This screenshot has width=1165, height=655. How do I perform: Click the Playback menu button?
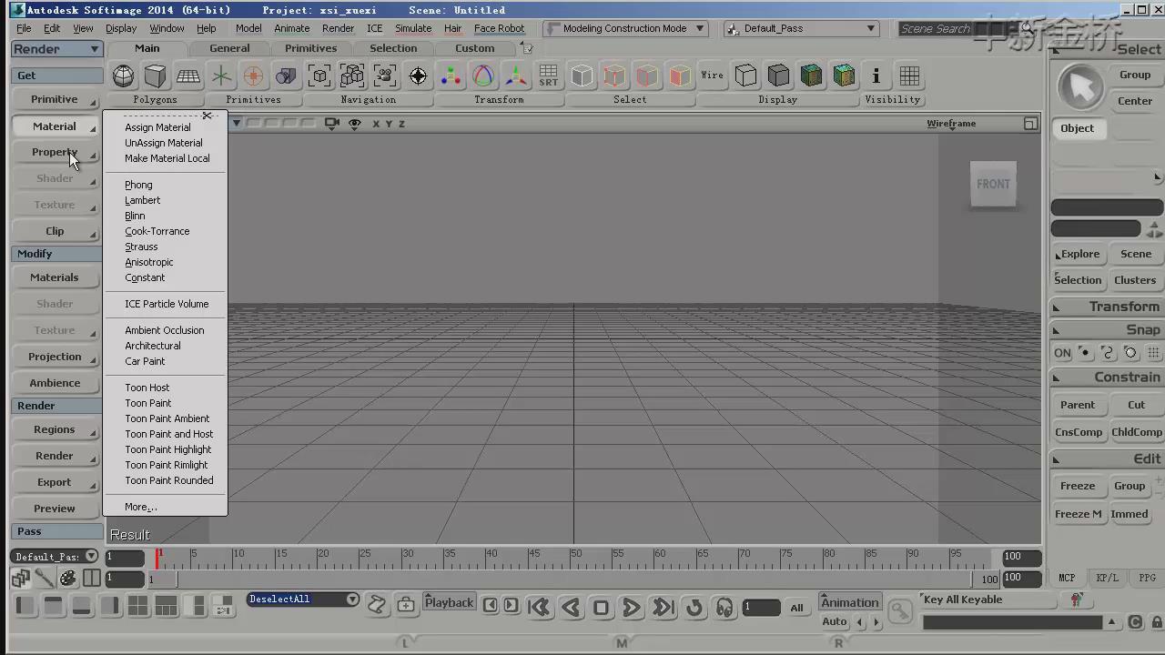(450, 602)
